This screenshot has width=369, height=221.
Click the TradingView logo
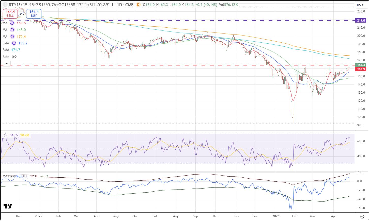click(x=8, y=206)
